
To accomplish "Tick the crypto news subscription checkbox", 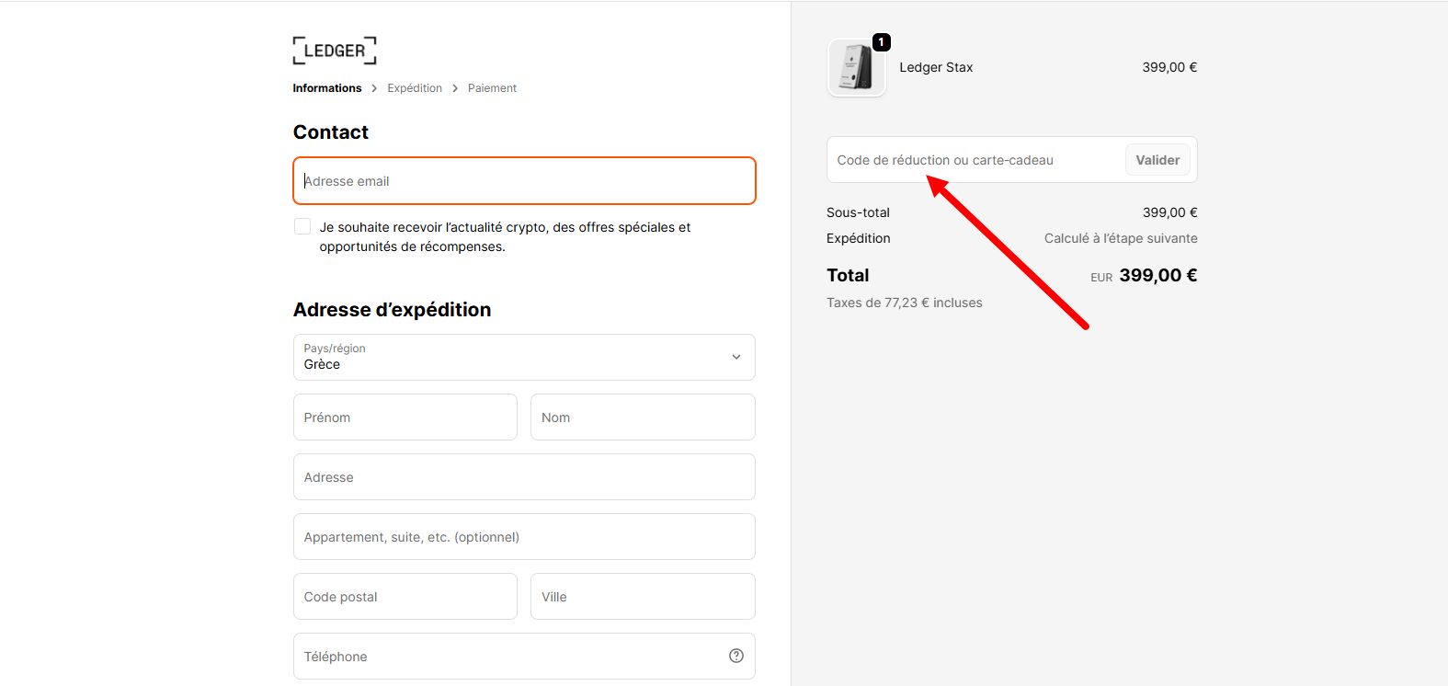I will 302,226.
